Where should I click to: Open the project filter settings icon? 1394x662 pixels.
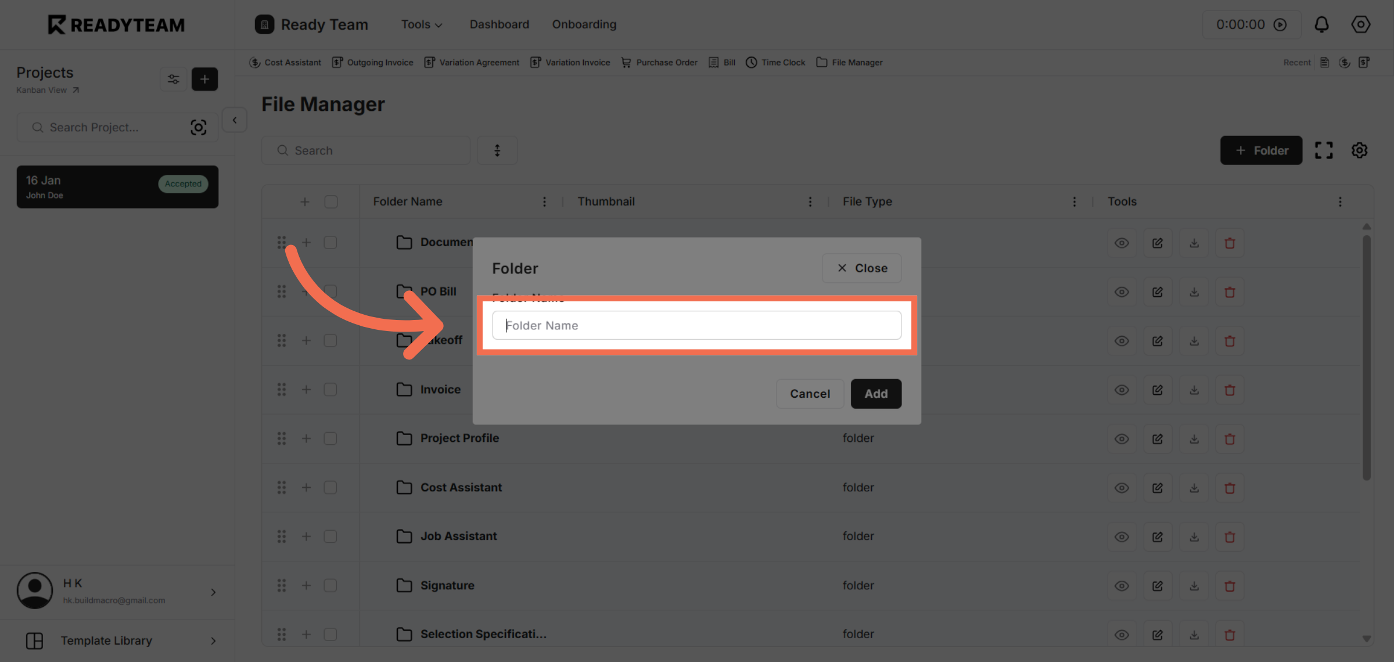(173, 79)
